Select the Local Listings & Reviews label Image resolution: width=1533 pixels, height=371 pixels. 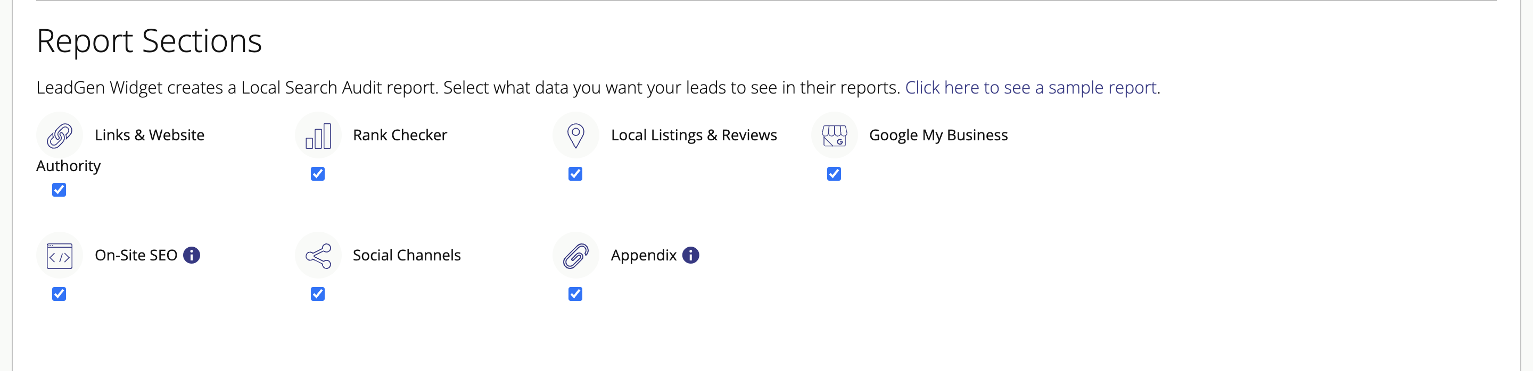[693, 135]
